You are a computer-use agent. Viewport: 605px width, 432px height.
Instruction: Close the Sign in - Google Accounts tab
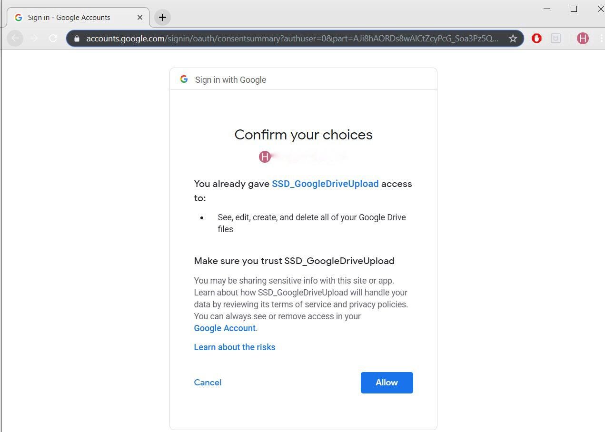point(139,17)
